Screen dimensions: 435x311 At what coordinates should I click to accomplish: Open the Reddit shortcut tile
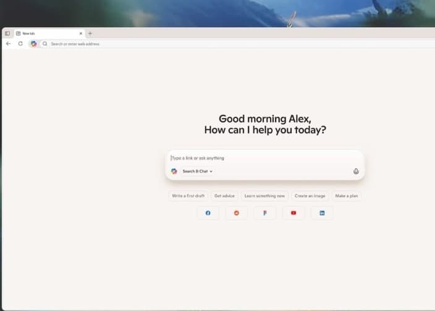point(237,213)
